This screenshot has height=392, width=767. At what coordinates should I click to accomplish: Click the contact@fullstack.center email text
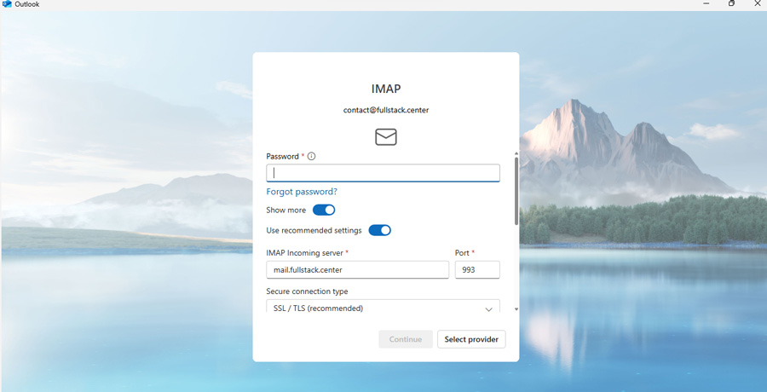pyautogui.click(x=386, y=110)
